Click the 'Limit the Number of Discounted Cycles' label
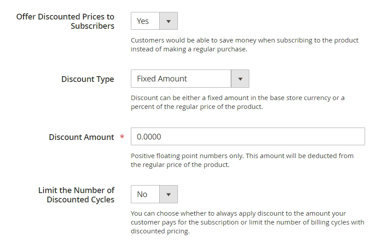Viewport: 385px width, 248px height. coord(76,195)
